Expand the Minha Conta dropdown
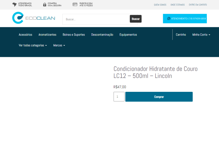This screenshot has width=219, height=164. [201, 35]
